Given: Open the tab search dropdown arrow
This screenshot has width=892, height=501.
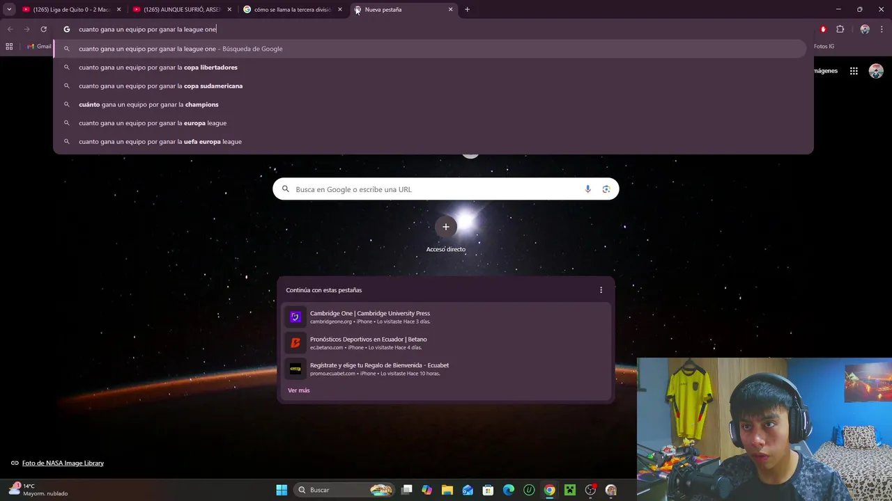Looking at the screenshot, I should point(9,10).
